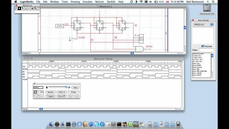Click the simulation time field showing 29401

38,87
